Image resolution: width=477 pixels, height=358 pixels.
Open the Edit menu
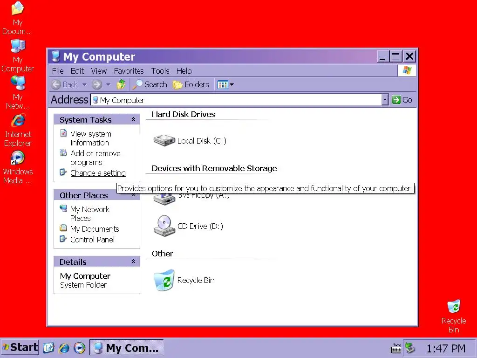click(x=77, y=71)
